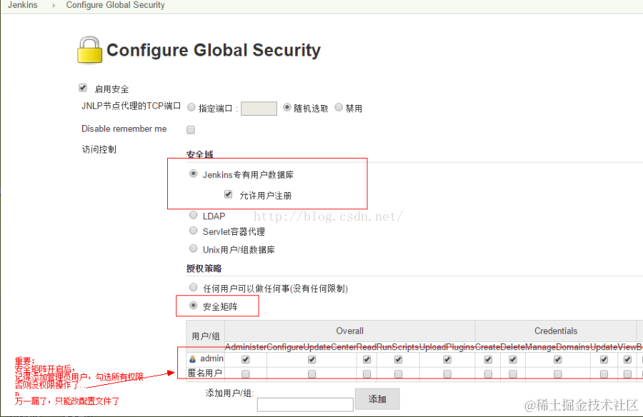
Task: Click the ManageDomains column header
Action: click(558, 347)
